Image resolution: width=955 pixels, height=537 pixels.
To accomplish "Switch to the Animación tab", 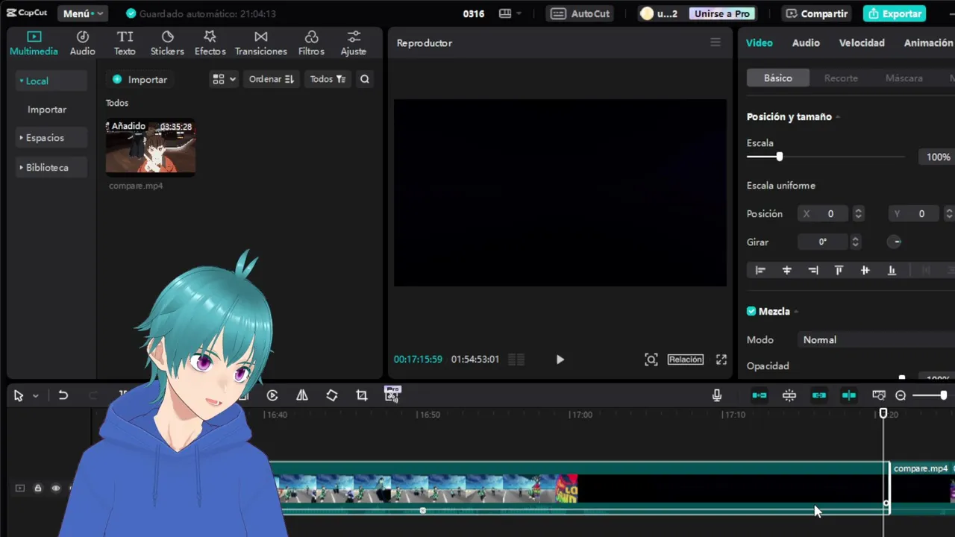I will (x=928, y=43).
